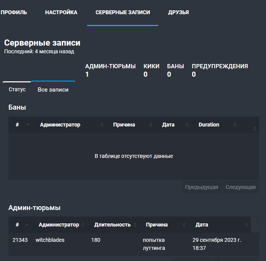
Task: Toggle the # sort dropdown in Админ-тюрьмы
Action: pos(27,225)
